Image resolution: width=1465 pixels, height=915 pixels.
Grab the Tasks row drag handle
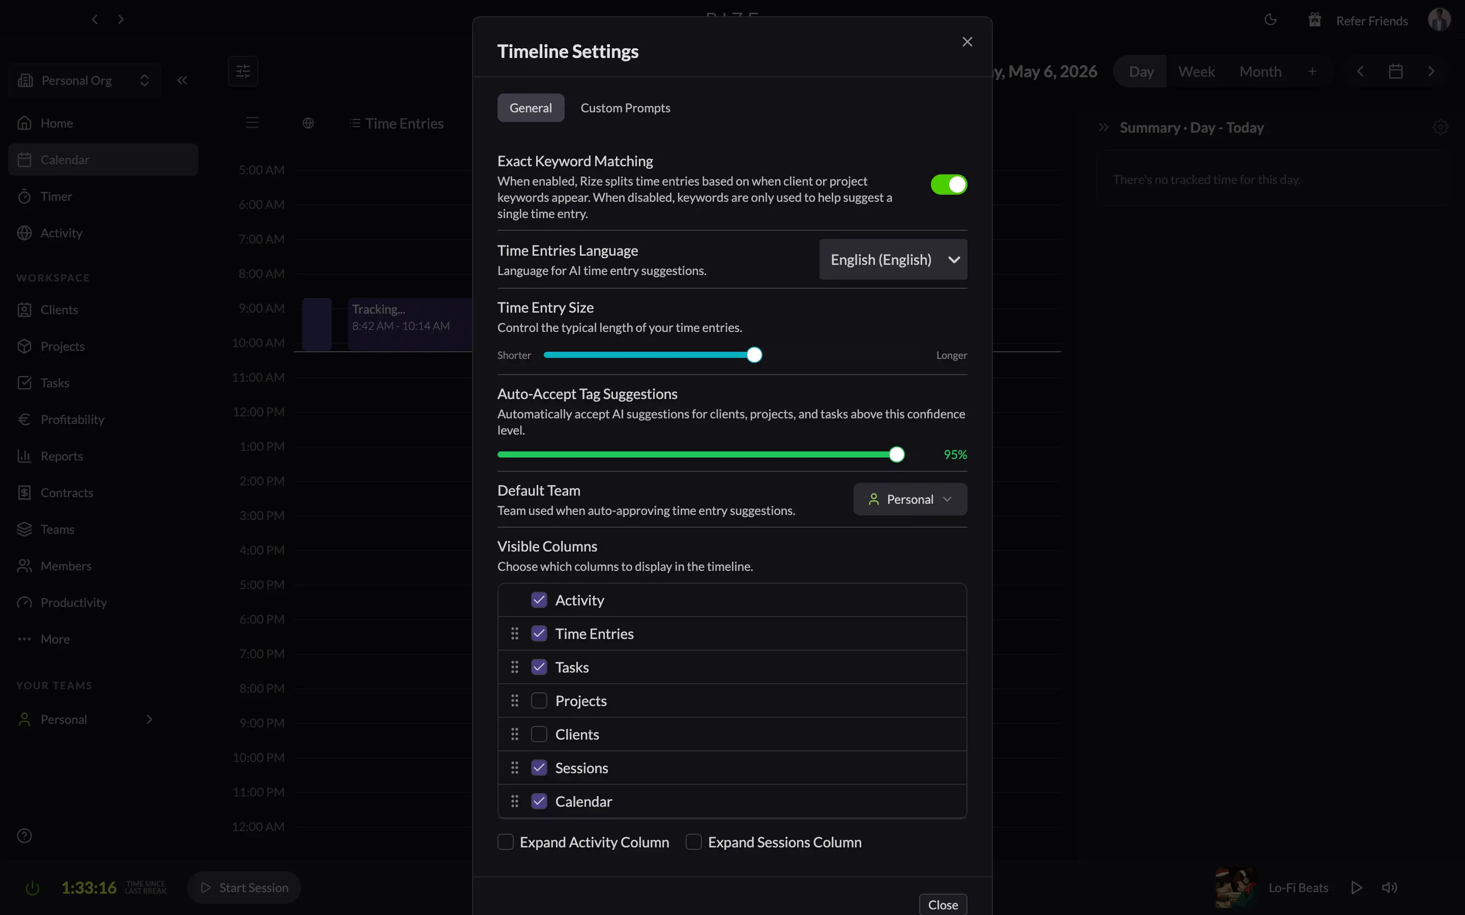click(x=515, y=667)
